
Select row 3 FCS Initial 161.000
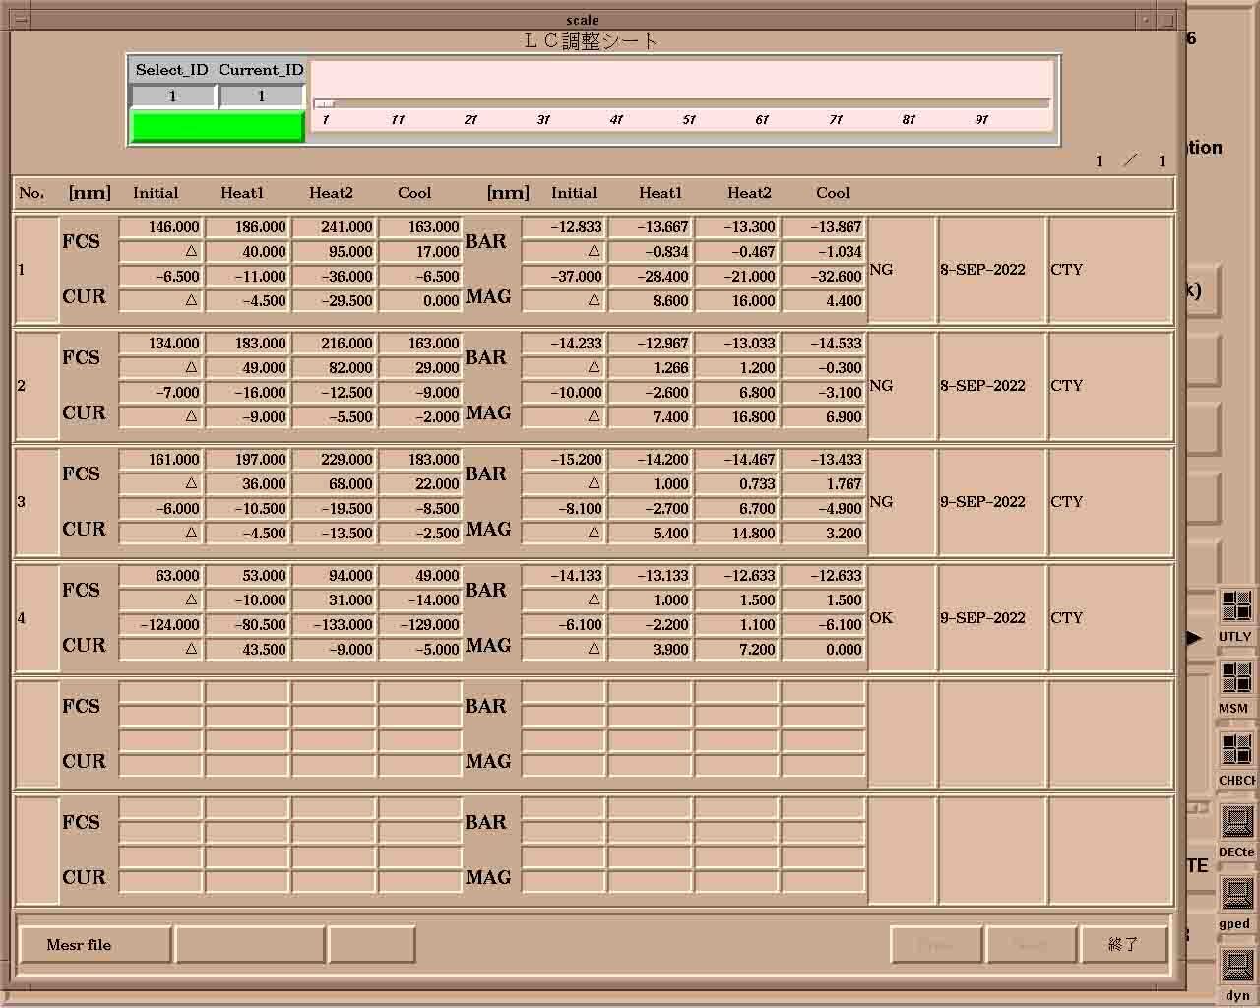[160, 460]
